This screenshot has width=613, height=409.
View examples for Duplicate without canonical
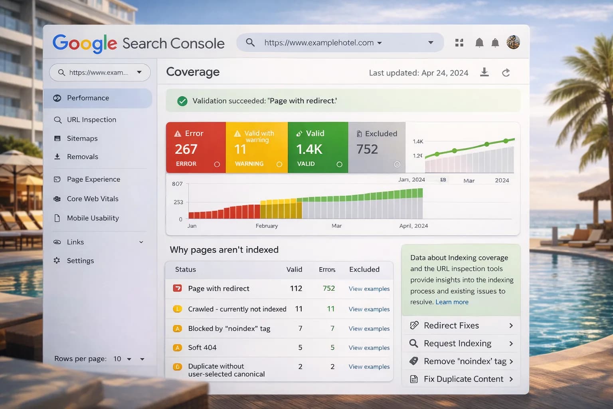(369, 367)
